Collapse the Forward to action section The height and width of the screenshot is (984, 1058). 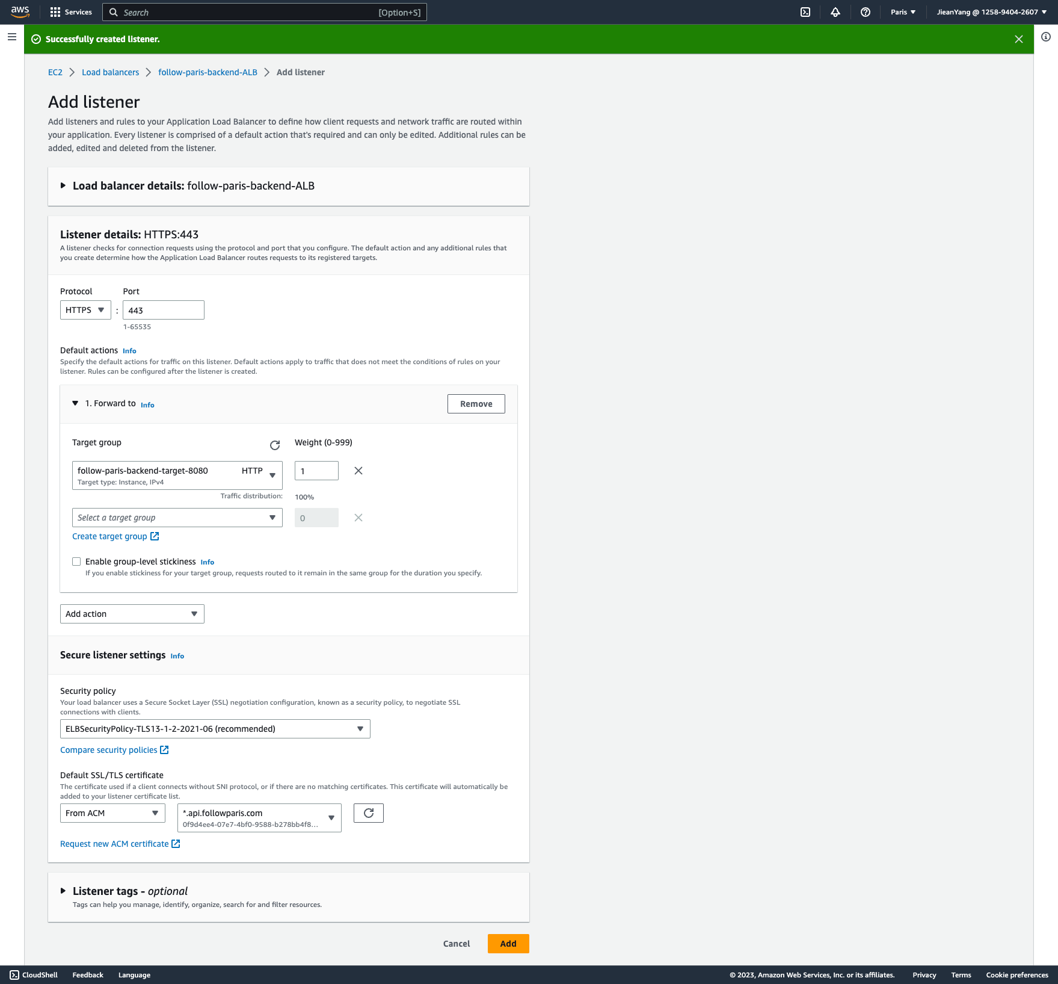click(75, 403)
